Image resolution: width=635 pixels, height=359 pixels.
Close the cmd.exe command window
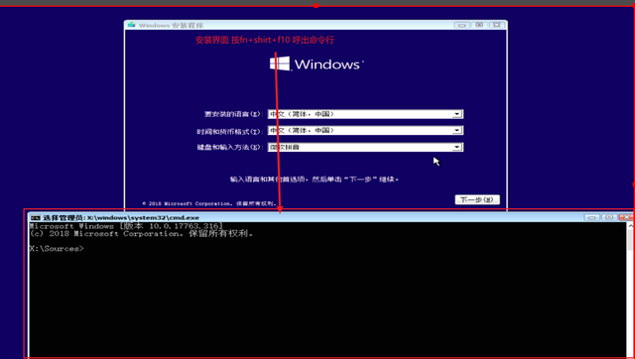pyautogui.click(x=626, y=218)
